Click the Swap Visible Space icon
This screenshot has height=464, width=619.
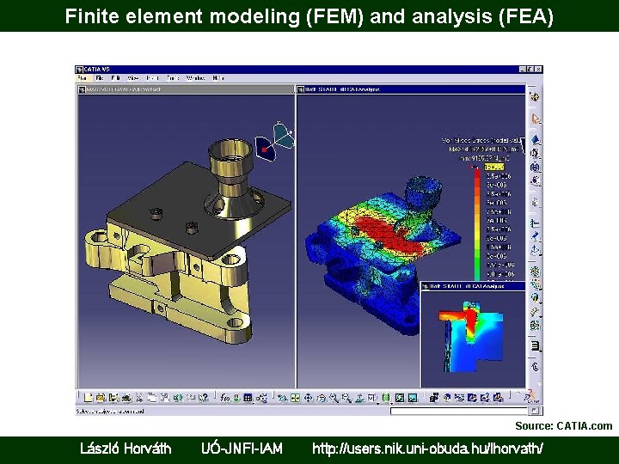413,398
